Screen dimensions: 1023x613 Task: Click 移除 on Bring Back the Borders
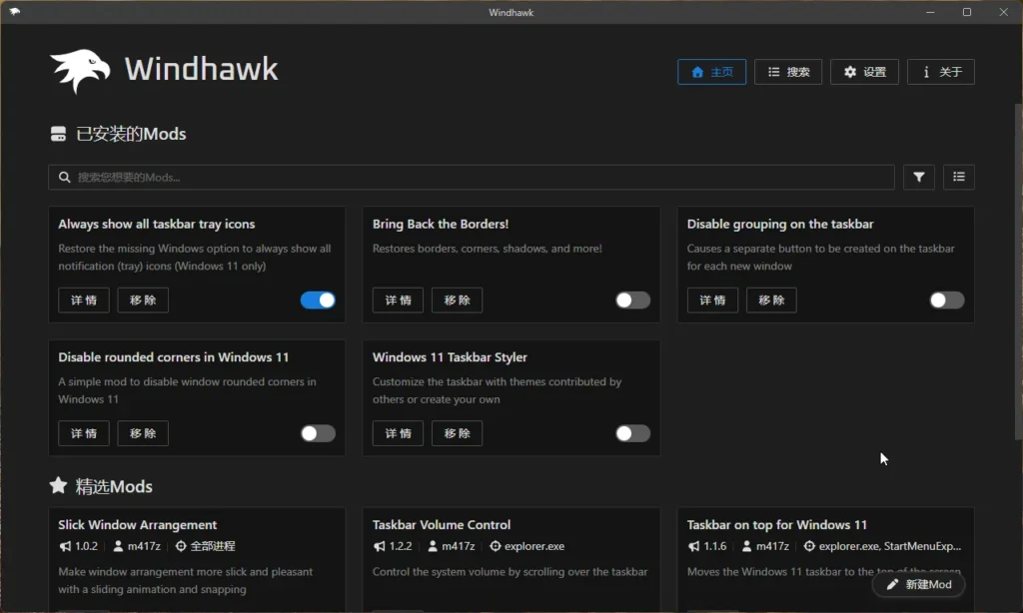tap(457, 300)
